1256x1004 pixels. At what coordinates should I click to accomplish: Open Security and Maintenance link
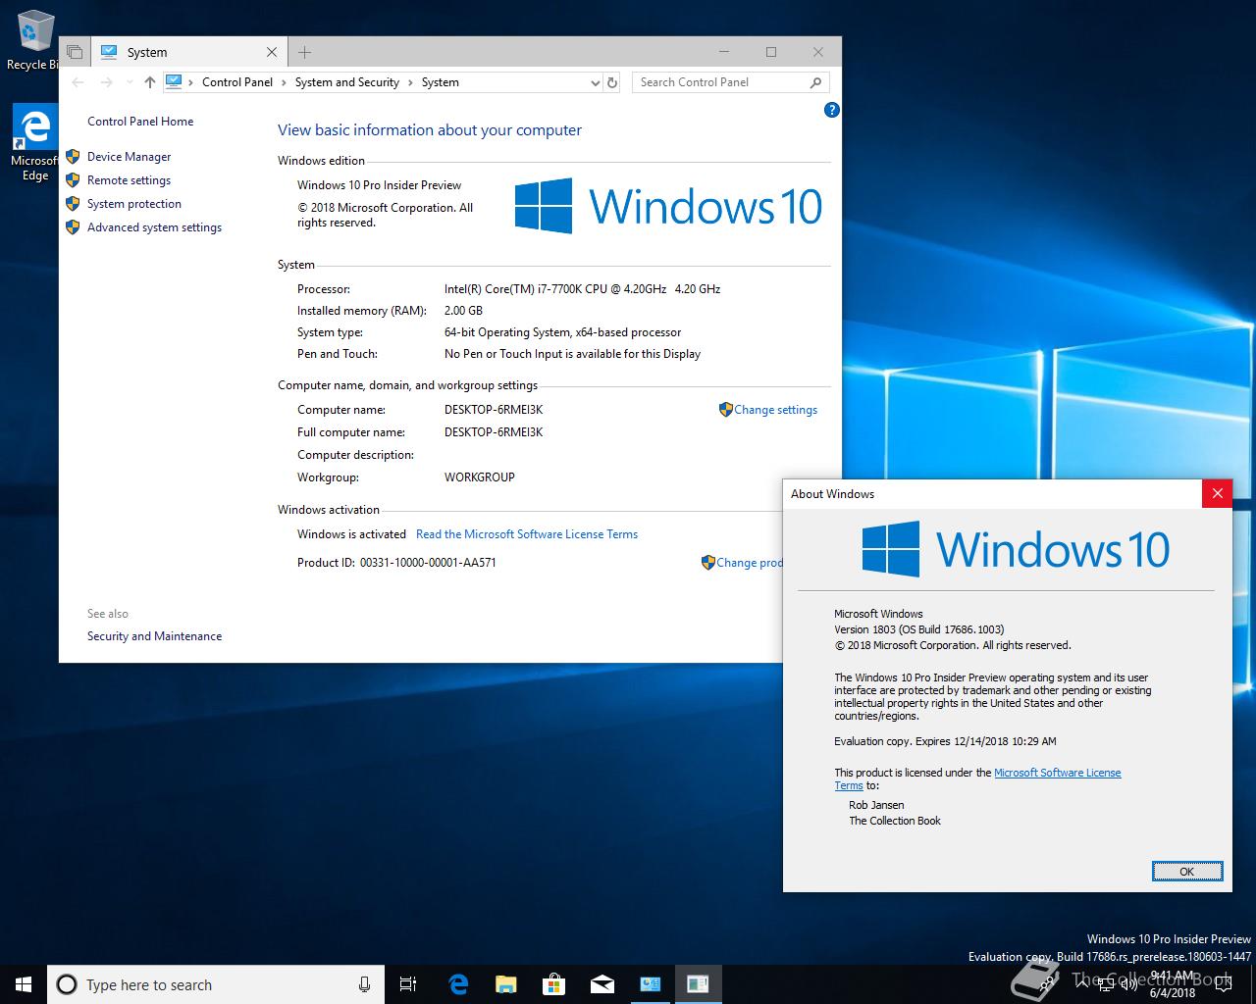pyautogui.click(x=154, y=636)
